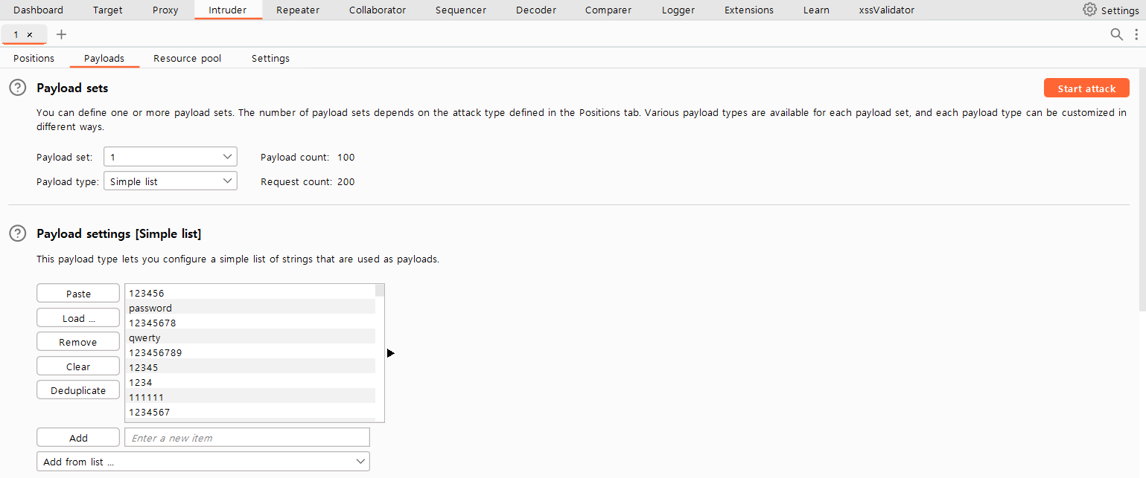Open the Extensions tab
Viewport: 1146px width, 478px height.
click(749, 10)
